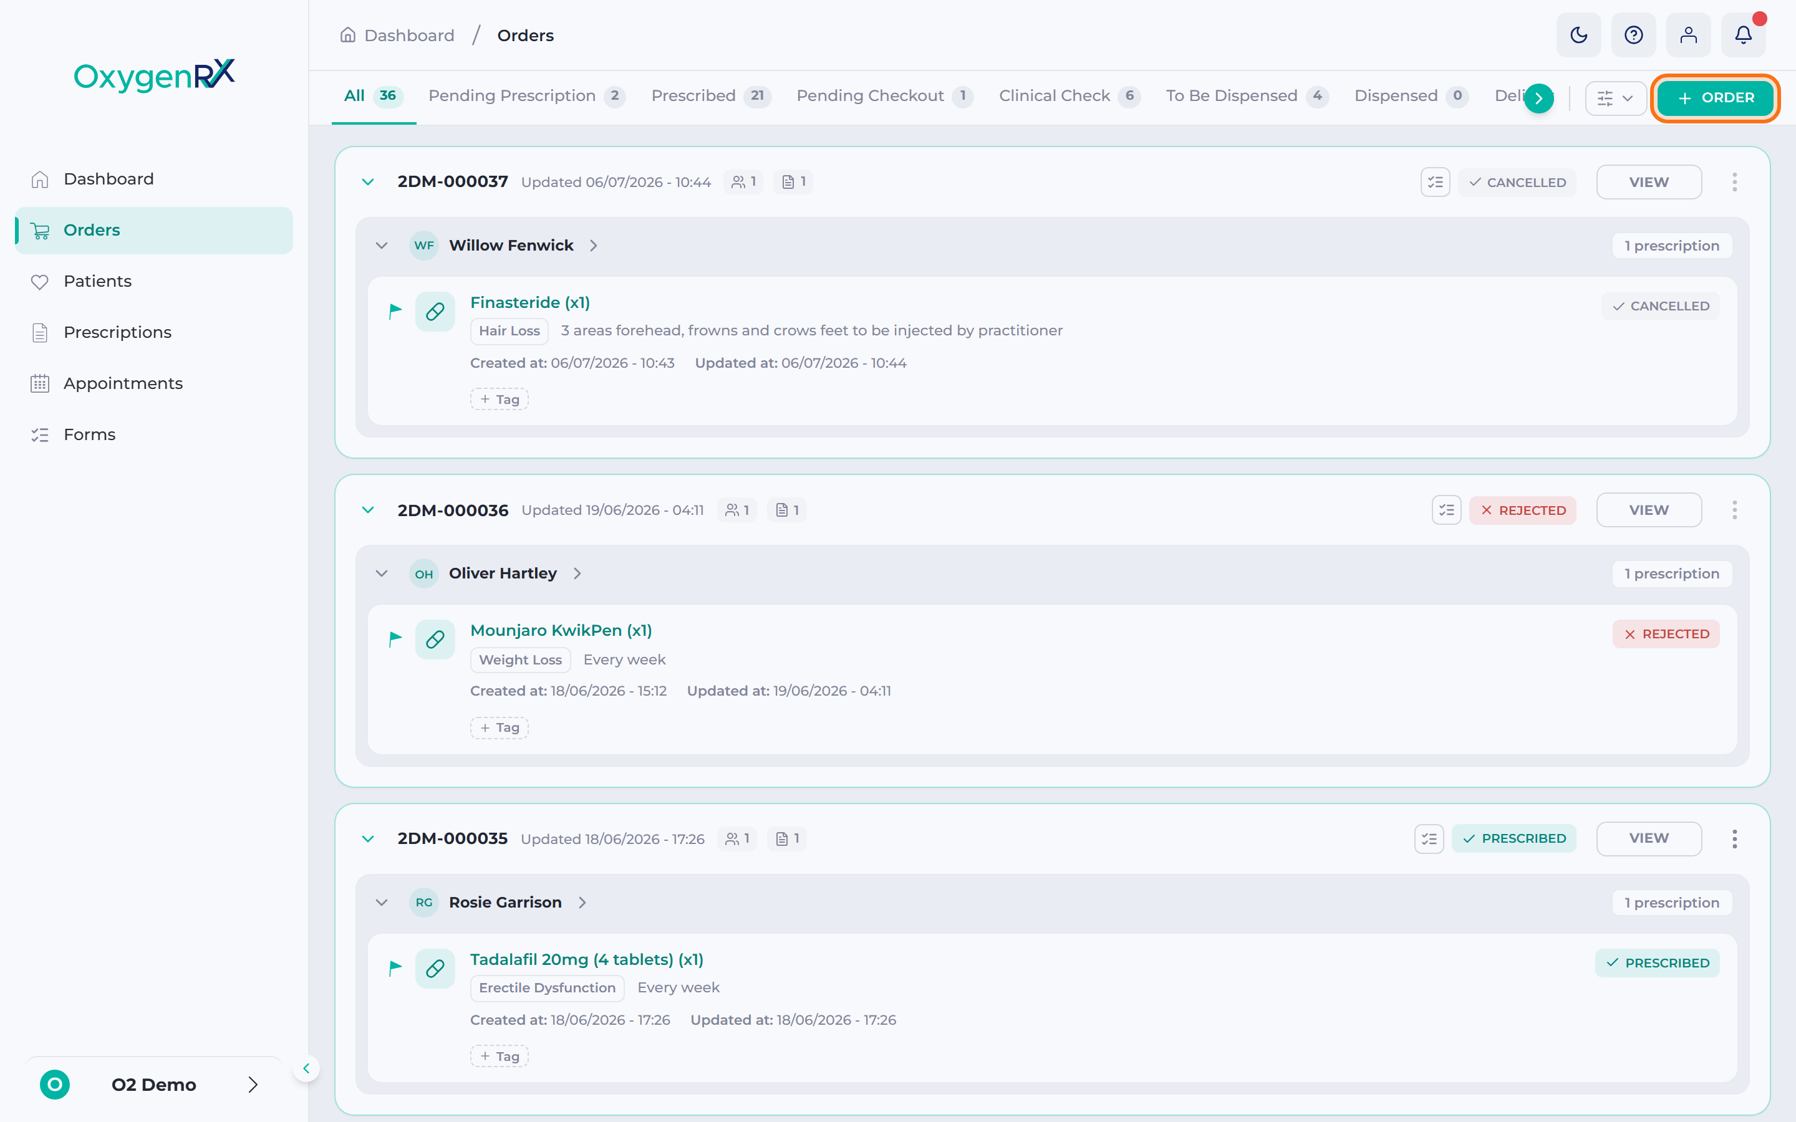Open the Tadalafil 20mg (4 tablets) link
1796x1122 pixels.
(587, 959)
